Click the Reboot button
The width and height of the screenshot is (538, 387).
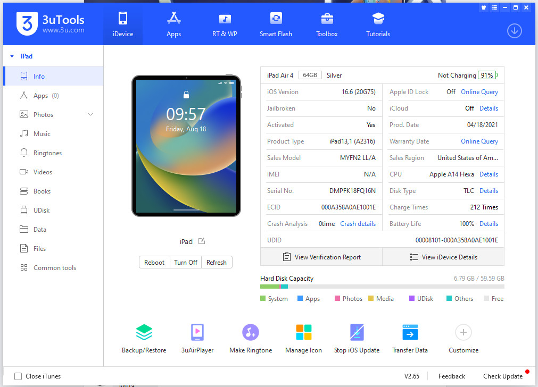click(x=154, y=262)
